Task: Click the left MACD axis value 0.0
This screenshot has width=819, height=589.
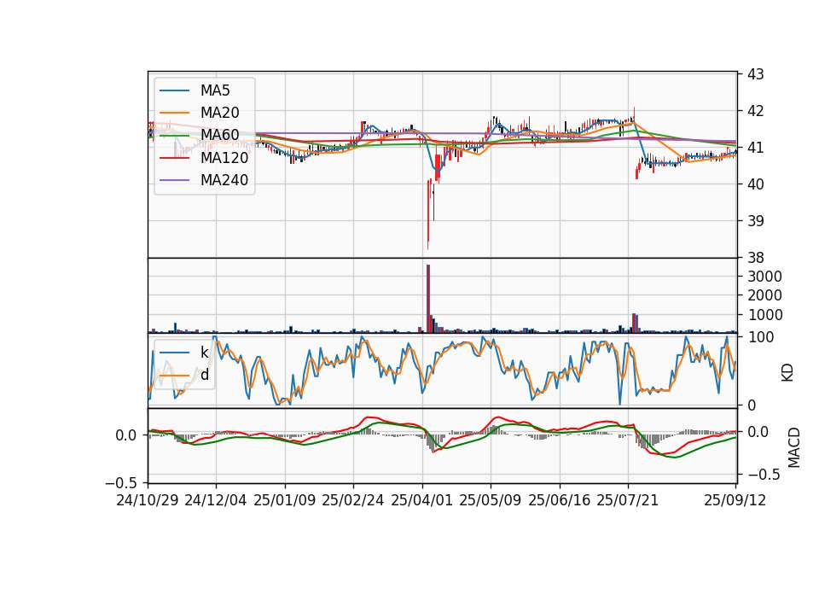Action: coord(126,434)
